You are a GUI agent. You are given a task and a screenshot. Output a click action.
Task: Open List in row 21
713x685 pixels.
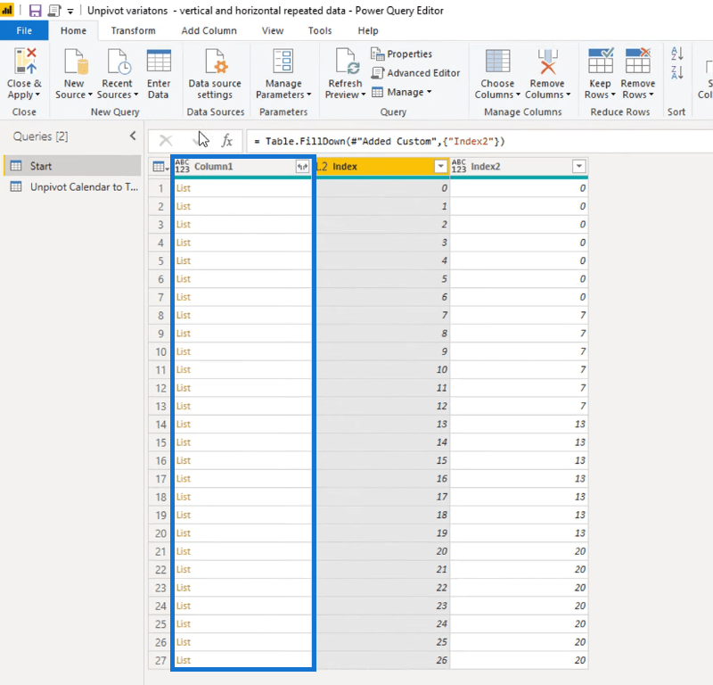coord(184,551)
